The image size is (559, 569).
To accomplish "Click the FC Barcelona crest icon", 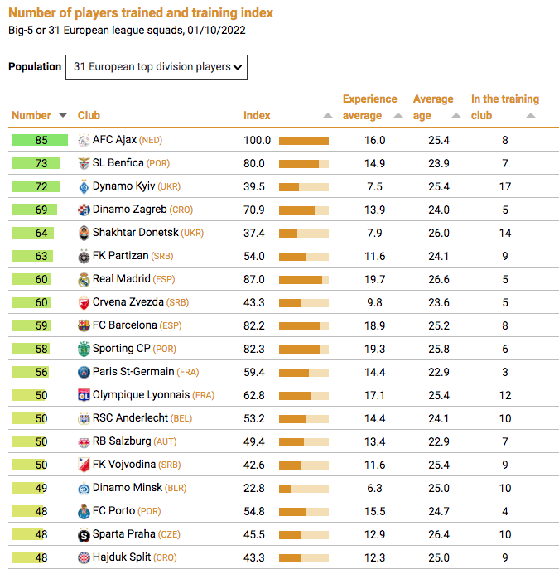I will coord(84,325).
